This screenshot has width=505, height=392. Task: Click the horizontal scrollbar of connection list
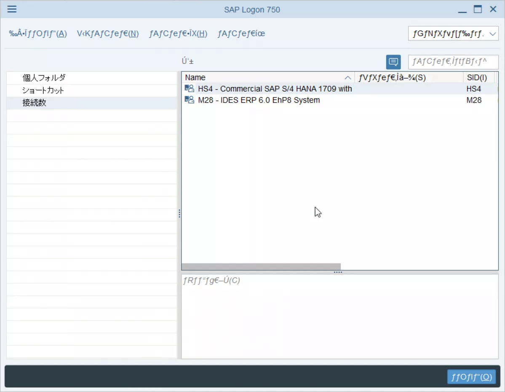pos(261,266)
